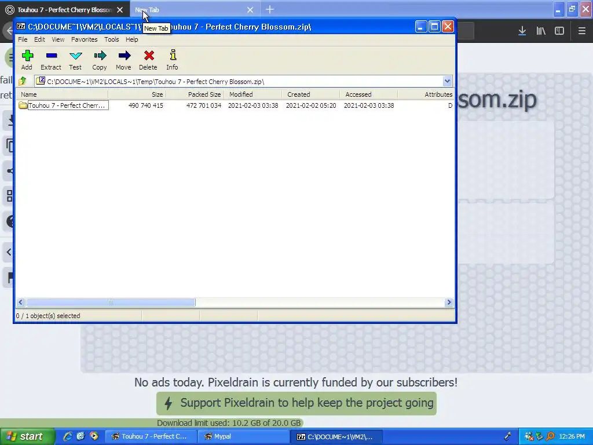The image size is (593, 445).
Task: Launch Internet Explorer from quick launch
Action: [x=68, y=436]
